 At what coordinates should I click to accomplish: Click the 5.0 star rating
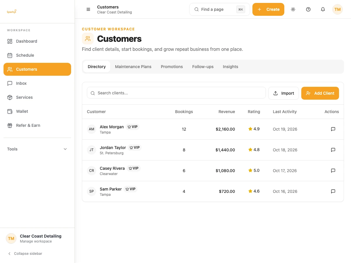point(254,170)
